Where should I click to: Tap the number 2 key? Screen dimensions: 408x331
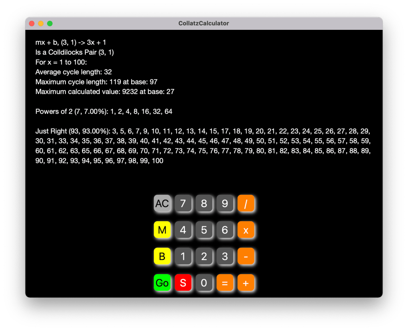[x=204, y=257]
